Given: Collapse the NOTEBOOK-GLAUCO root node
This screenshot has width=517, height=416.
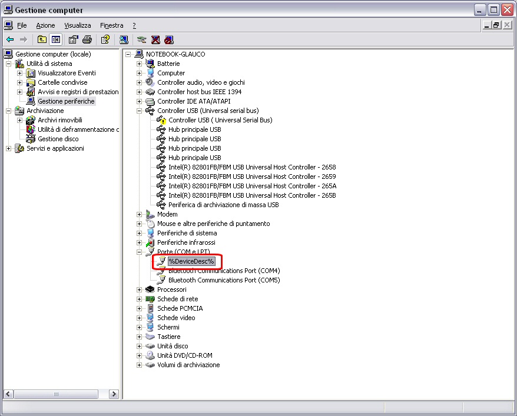Looking at the screenshot, I should [x=128, y=54].
